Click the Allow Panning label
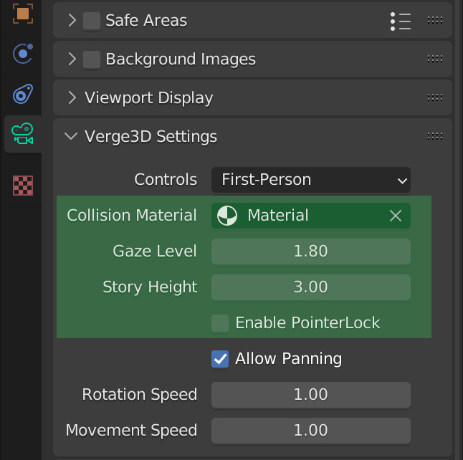Viewport: 463px width, 460px height. click(x=289, y=359)
